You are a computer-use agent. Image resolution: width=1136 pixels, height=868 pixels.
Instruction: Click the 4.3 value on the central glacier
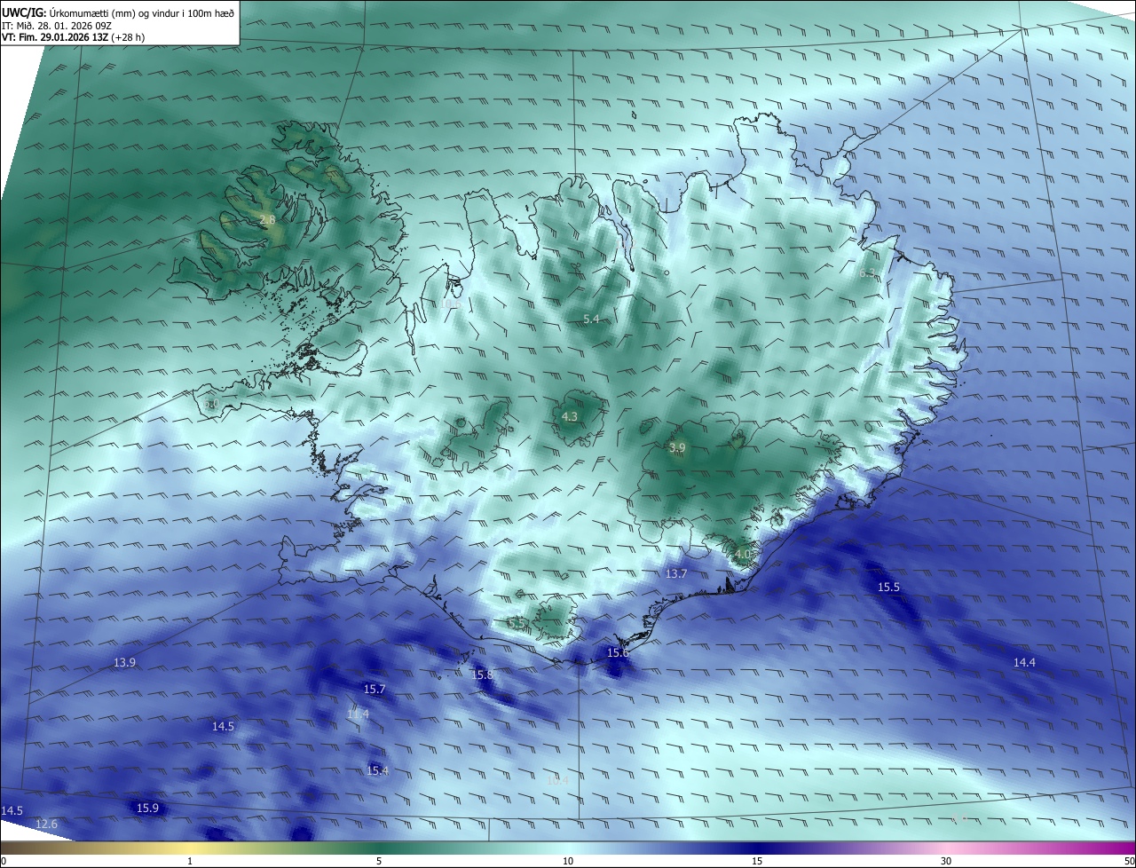[x=570, y=416]
